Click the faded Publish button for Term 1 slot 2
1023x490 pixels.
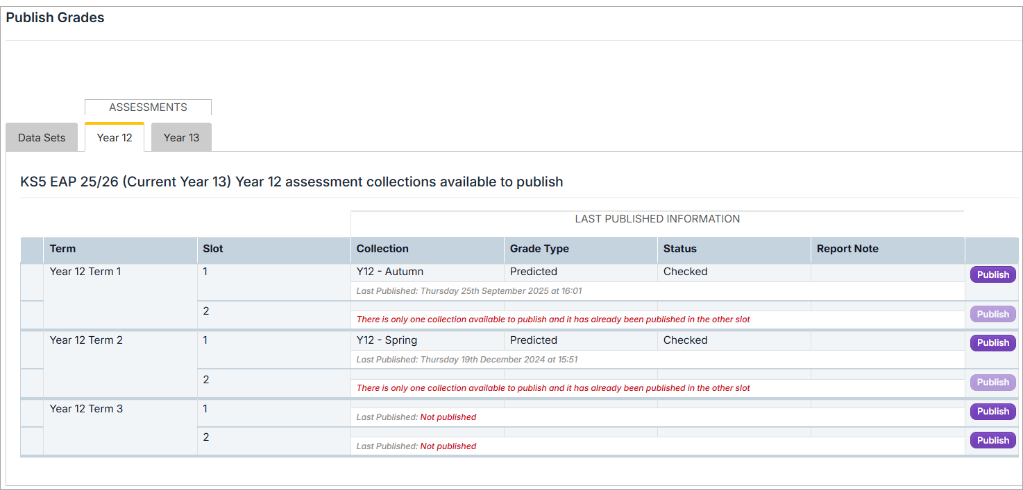pos(992,314)
